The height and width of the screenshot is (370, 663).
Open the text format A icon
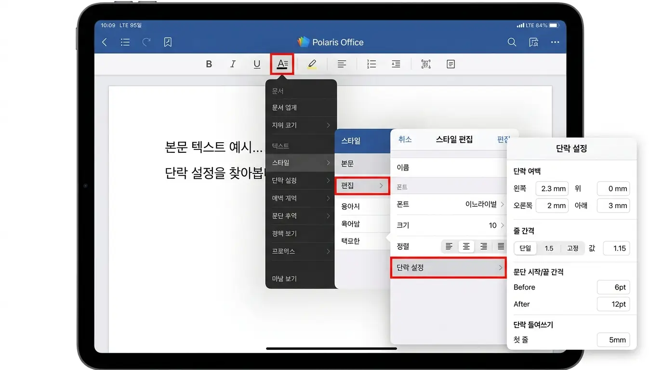[x=282, y=64]
